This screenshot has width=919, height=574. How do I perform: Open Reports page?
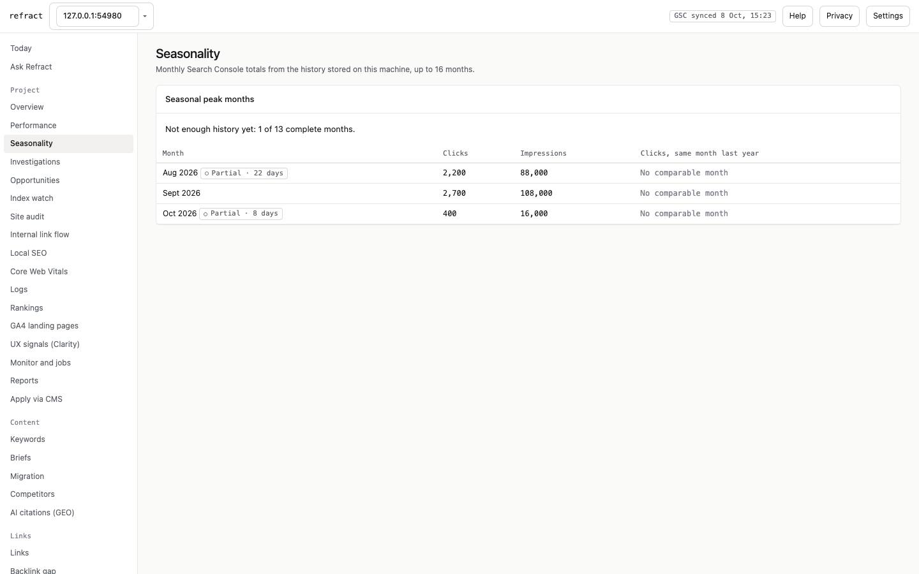(x=68, y=381)
